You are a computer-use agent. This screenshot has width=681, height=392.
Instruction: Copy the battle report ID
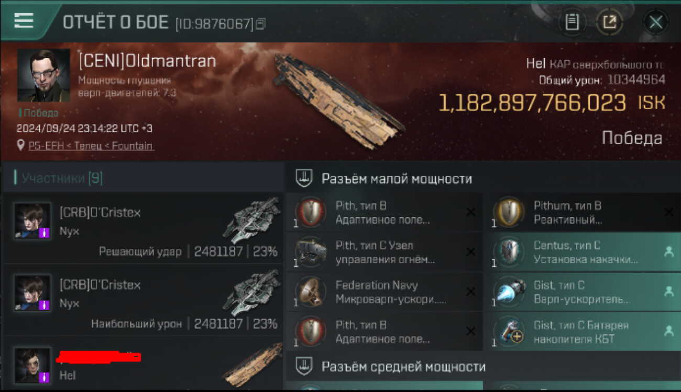[x=260, y=24]
